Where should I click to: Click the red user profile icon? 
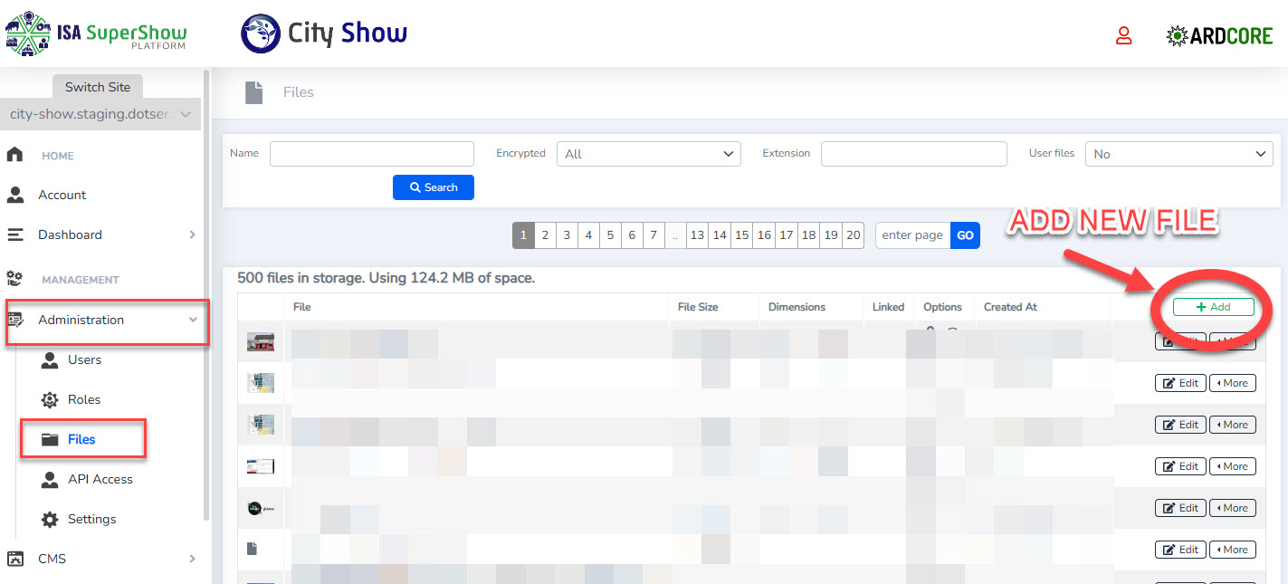coord(1123,35)
